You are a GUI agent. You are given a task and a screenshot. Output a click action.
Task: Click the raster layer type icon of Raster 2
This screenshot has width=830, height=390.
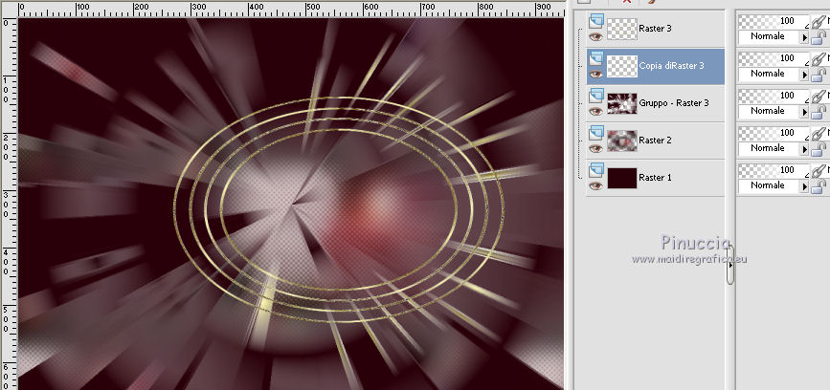596,133
